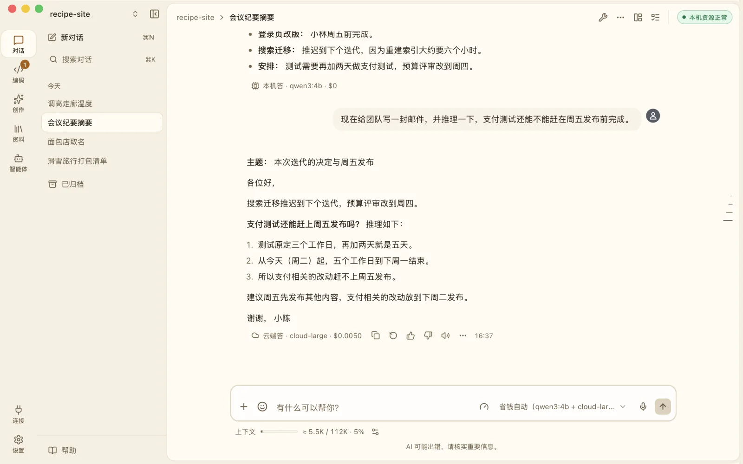Select the 会议纪要摘要 conversation
The width and height of the screenshot is (743, 464).
coord(102,122)
